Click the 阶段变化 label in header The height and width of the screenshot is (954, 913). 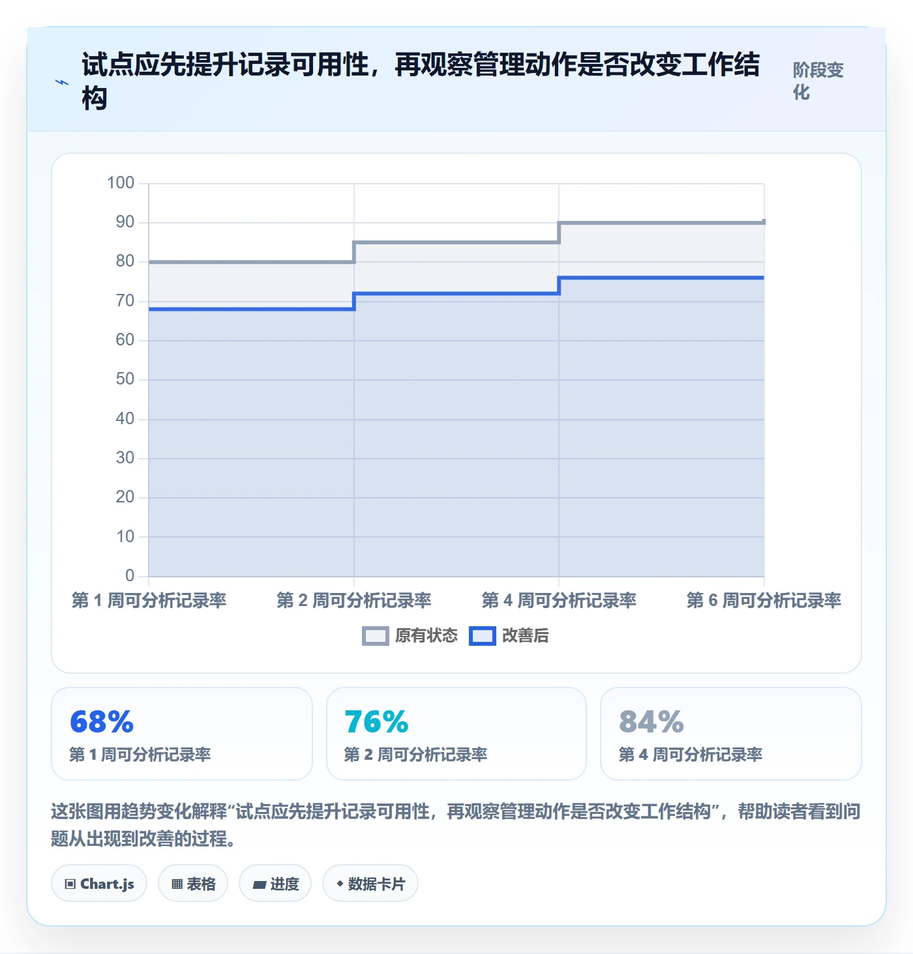pyautogui.click(x=818, y=81)
